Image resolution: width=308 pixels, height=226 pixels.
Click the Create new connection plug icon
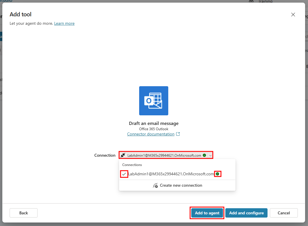[155, 185]
